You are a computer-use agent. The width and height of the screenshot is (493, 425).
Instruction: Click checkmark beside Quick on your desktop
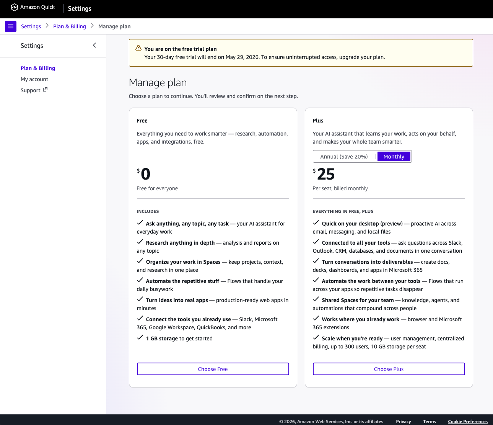coord(316,223)
